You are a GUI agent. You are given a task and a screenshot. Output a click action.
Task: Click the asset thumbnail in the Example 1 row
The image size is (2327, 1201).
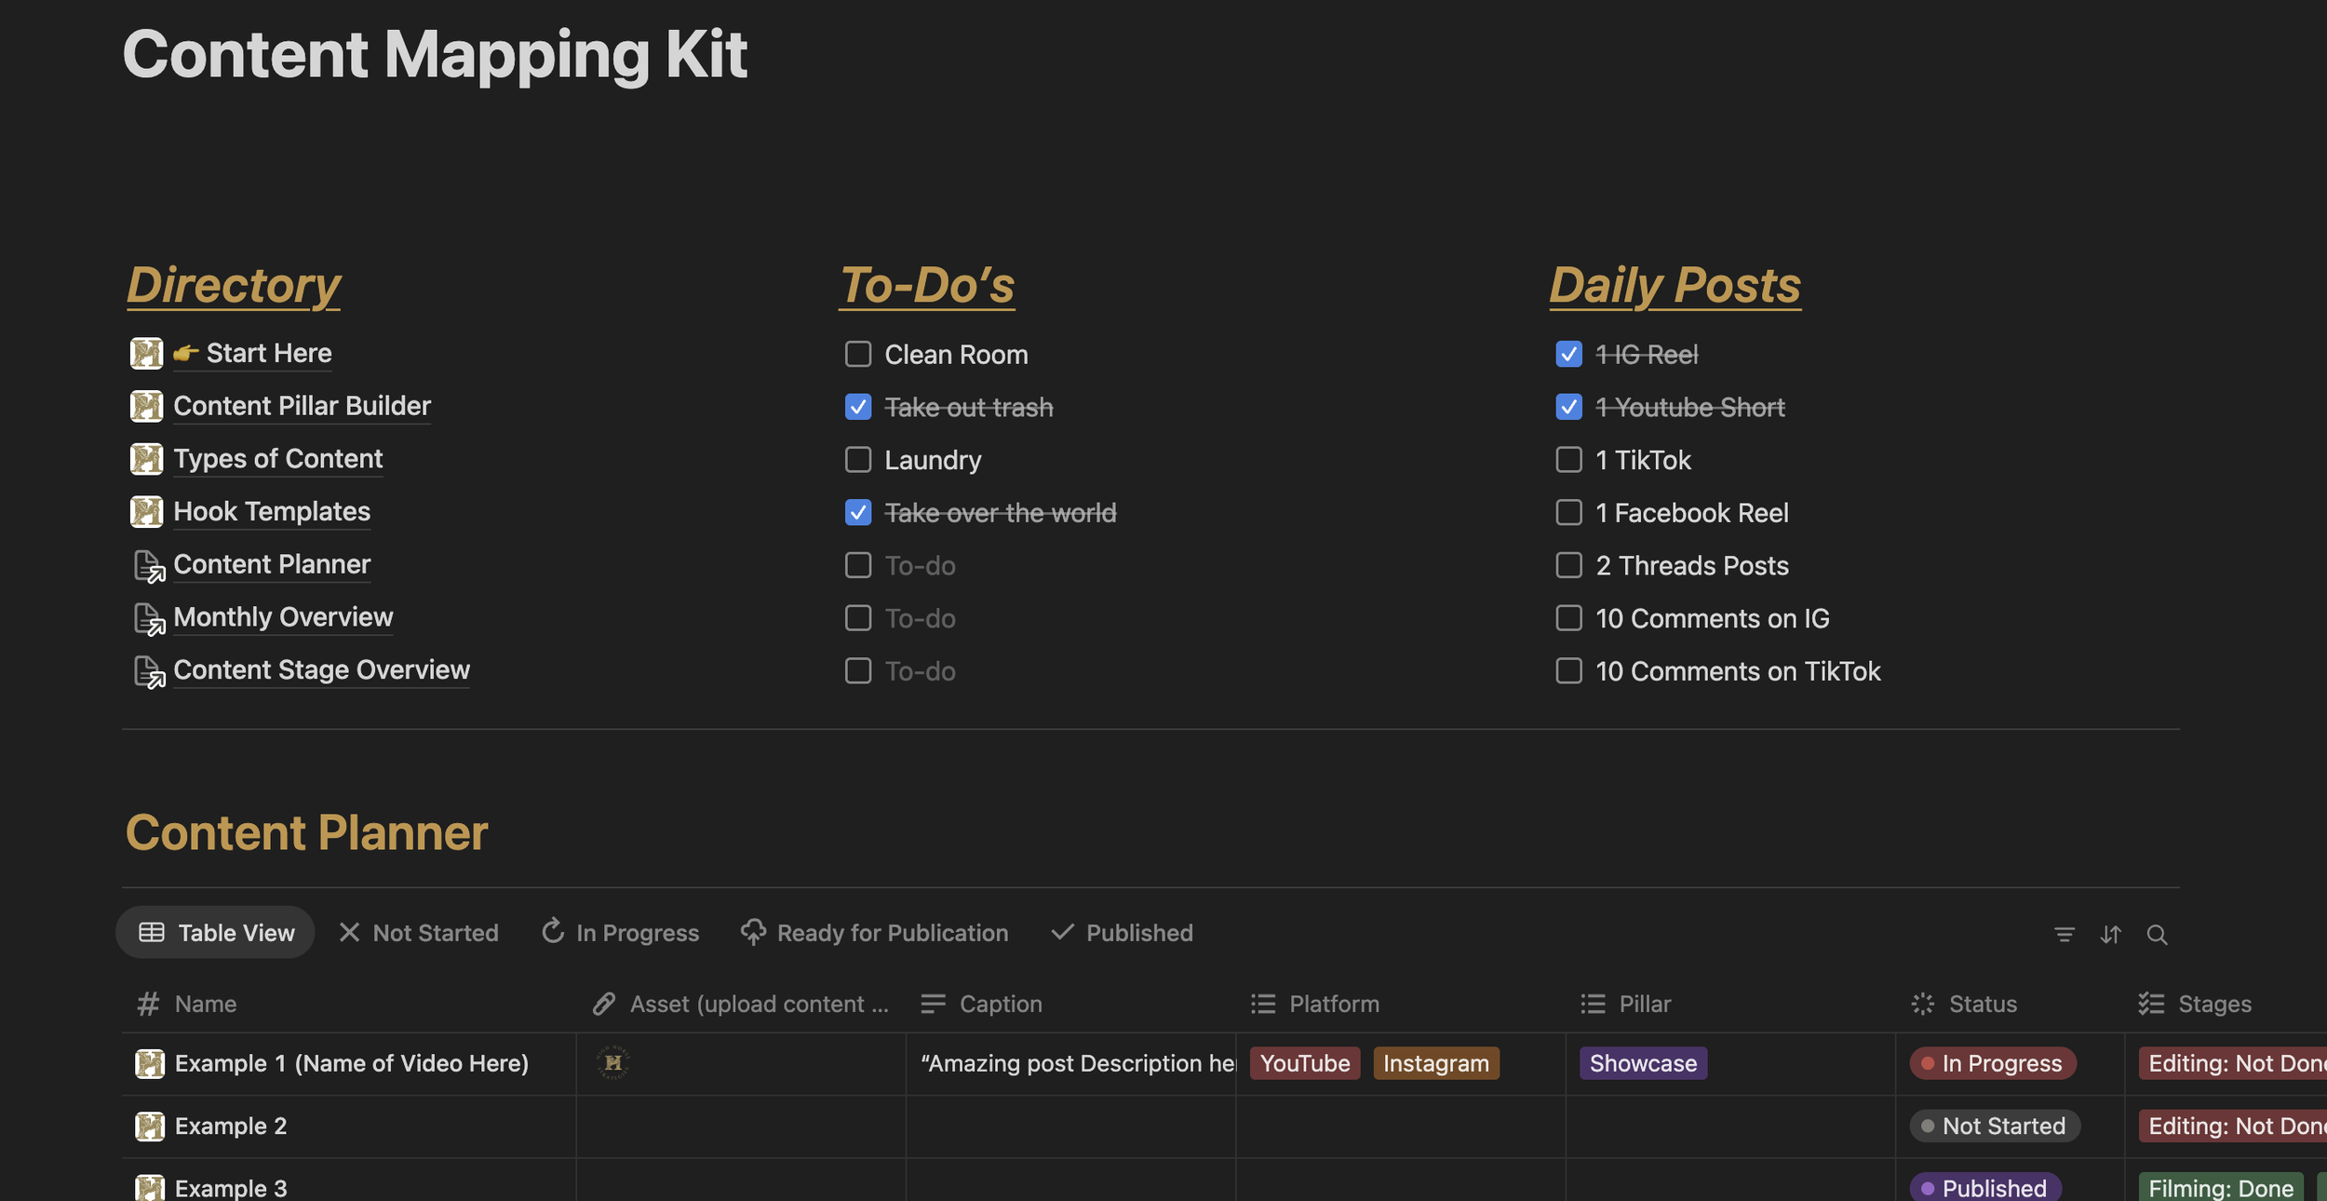[612, 1062]
